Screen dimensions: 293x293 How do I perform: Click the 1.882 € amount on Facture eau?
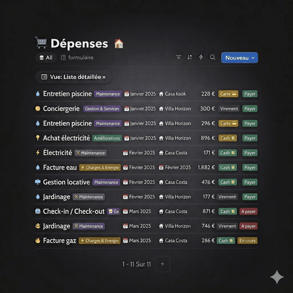(206, 167)
